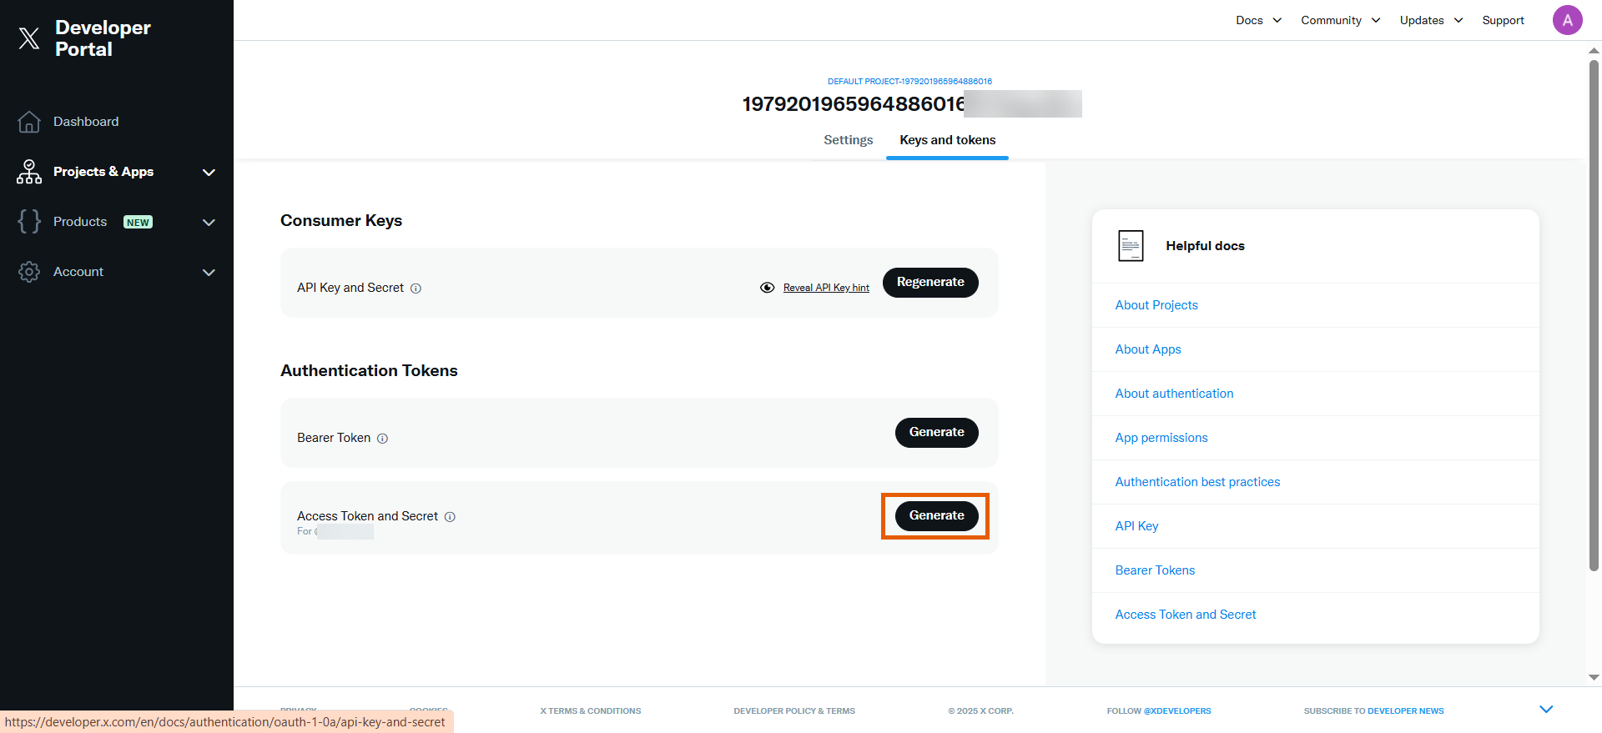Open the Support link
The image size is (1602, 733).
click(1503, 20)
